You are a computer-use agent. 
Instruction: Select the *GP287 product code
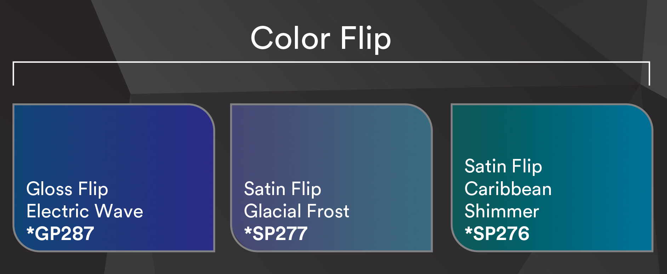[x=61, y=234]
